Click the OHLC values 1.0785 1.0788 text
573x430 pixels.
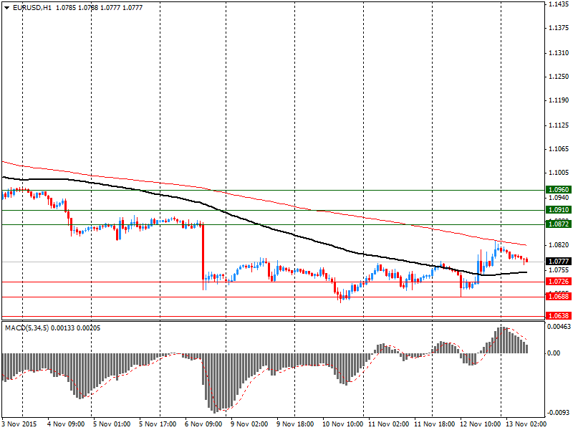[x=77, y=8]
